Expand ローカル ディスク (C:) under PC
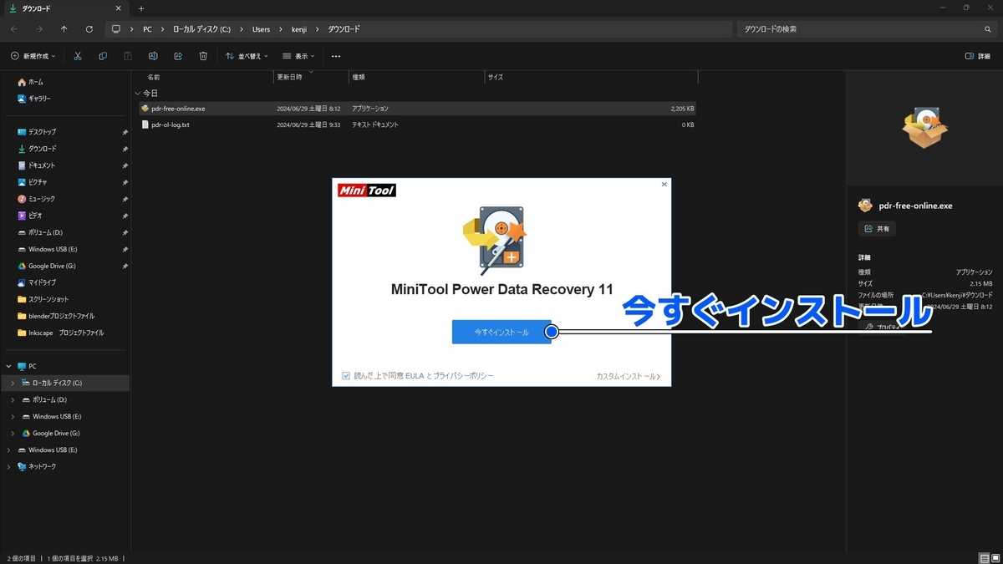Viewport: 1003px width, 564px height. pos(13,383)
